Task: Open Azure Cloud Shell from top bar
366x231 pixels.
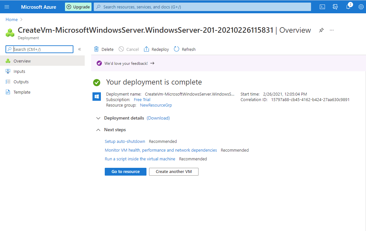Action: coord(322,6)
